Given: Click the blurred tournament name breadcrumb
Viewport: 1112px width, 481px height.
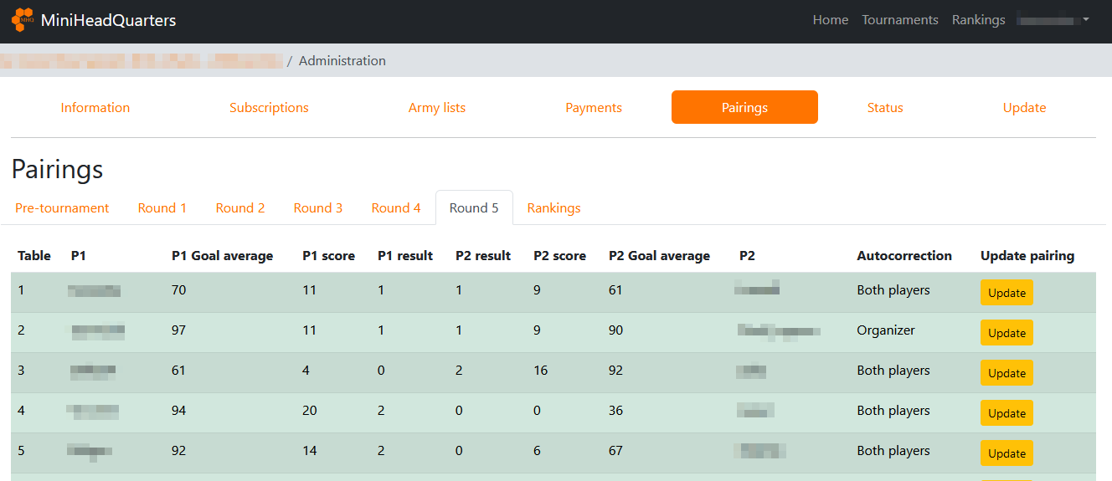Looking at the screenshot, I should pyautogui.click(x=142, y=61).
